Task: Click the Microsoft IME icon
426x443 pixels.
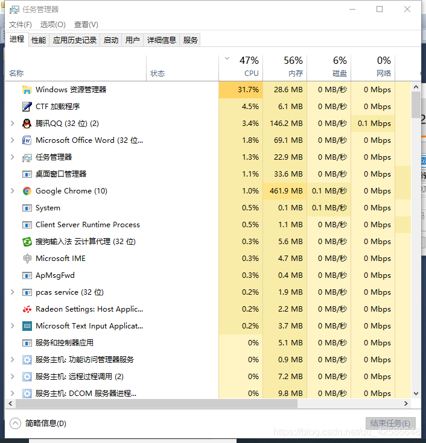Action: pyautogui.click(x=27, y=259)
